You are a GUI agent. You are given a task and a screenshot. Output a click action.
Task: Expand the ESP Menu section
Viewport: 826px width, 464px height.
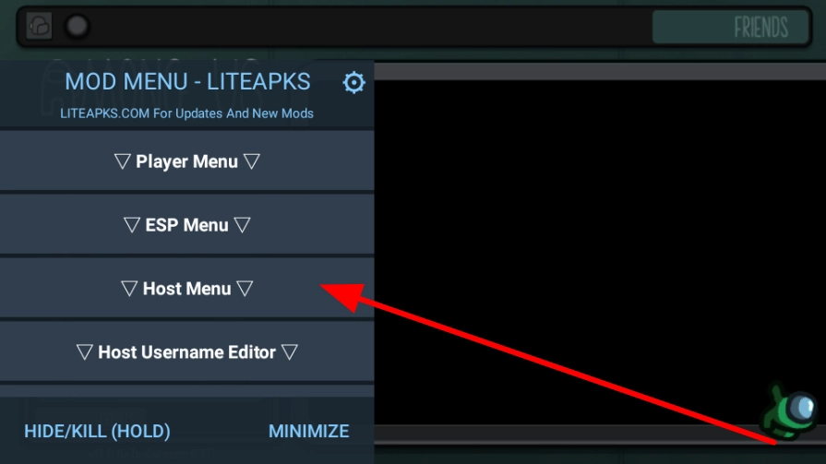187,225
